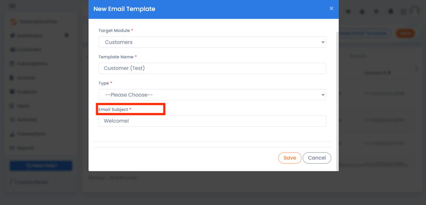Click the Reports chart icon in sidebar
Viewport: 426px width, 205px height.
pyautogui.click(x=12, y=148)
